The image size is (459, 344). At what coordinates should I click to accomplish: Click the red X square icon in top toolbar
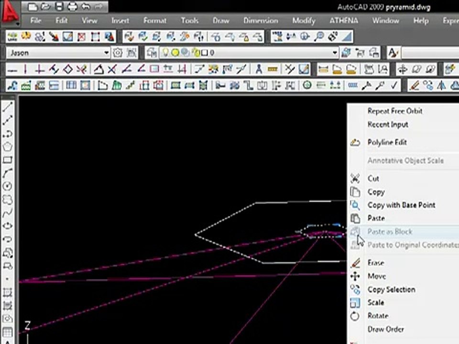pyautogui.click(x=81, y=37)
